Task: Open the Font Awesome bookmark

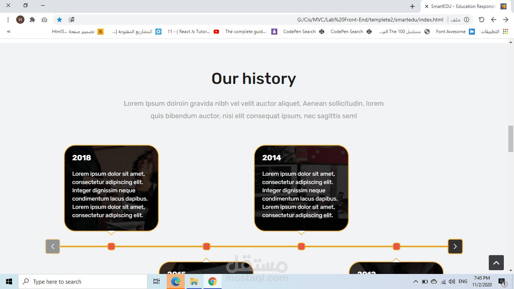Action: coord(455,32)
